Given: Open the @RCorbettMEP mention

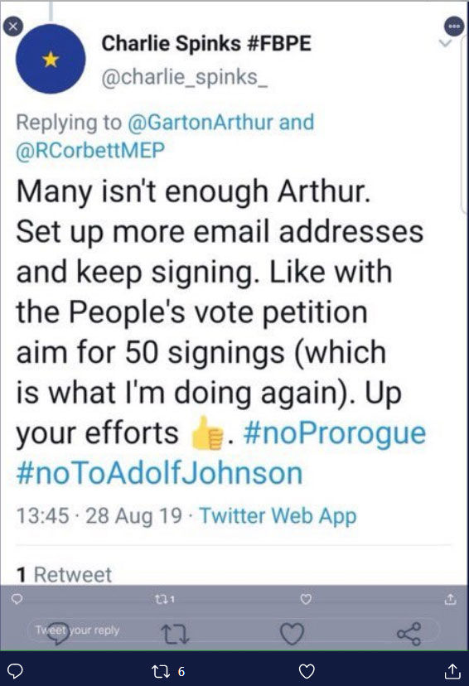Looking at the screenshot, I should (x=90, y=150).
